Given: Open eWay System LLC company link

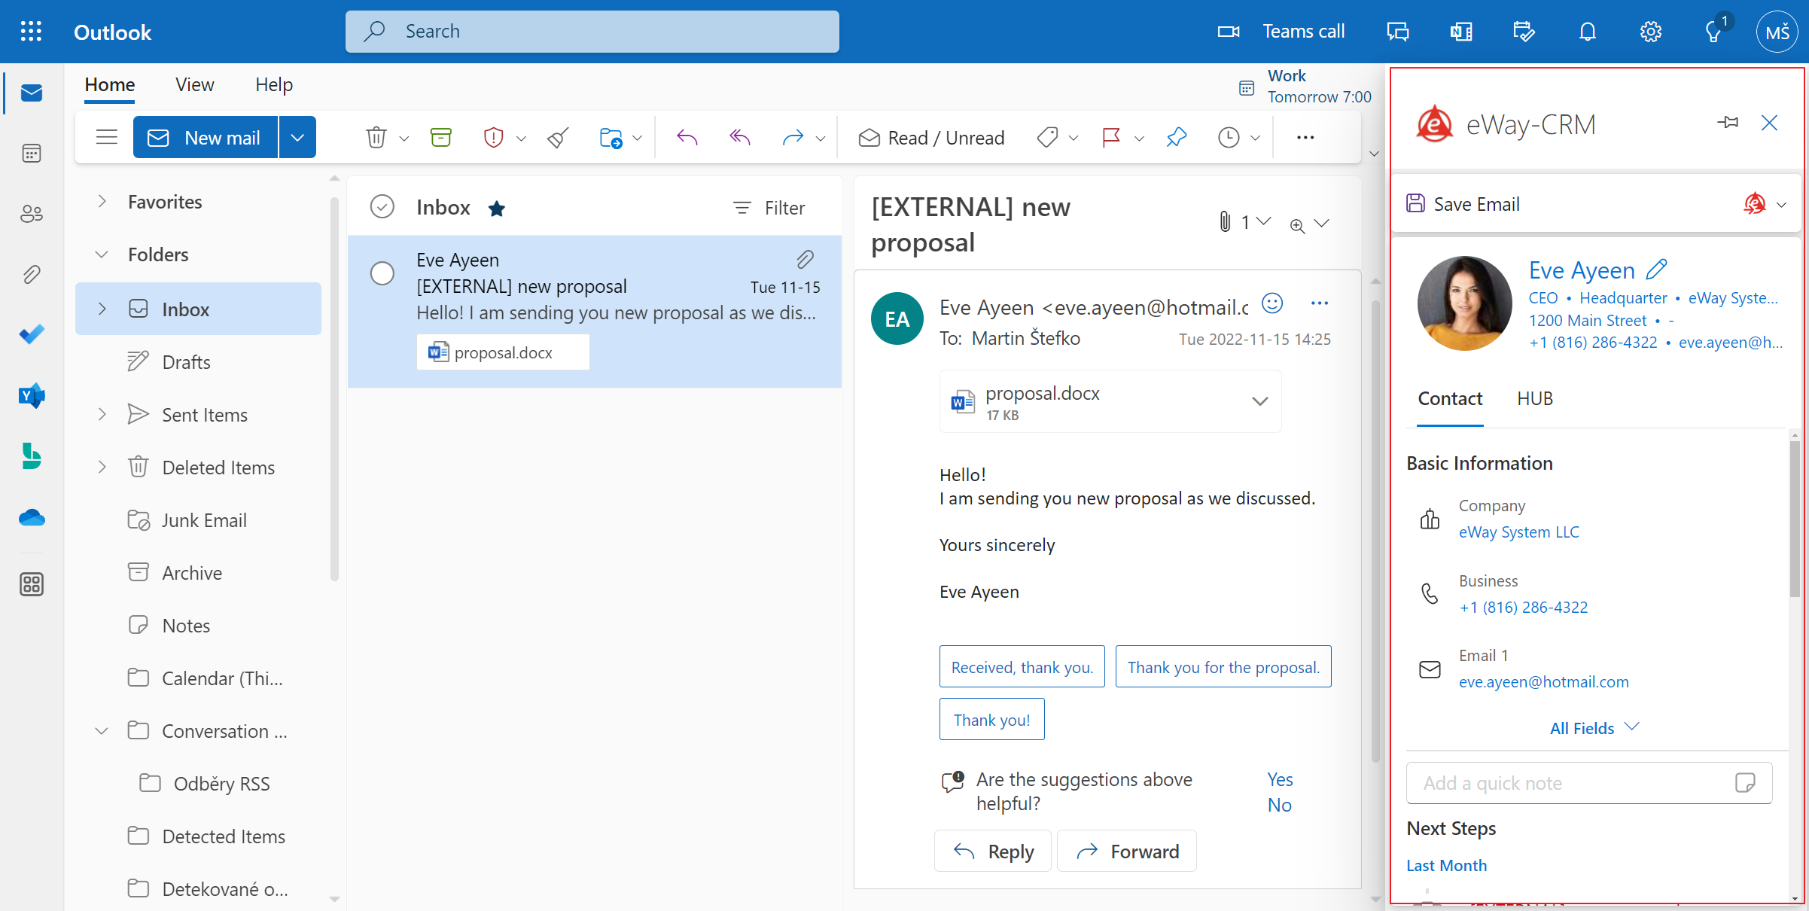Looking at the screenshot, I should coord(1518,532).
